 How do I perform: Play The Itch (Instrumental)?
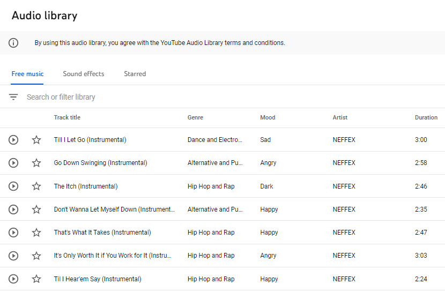[13, 186]
